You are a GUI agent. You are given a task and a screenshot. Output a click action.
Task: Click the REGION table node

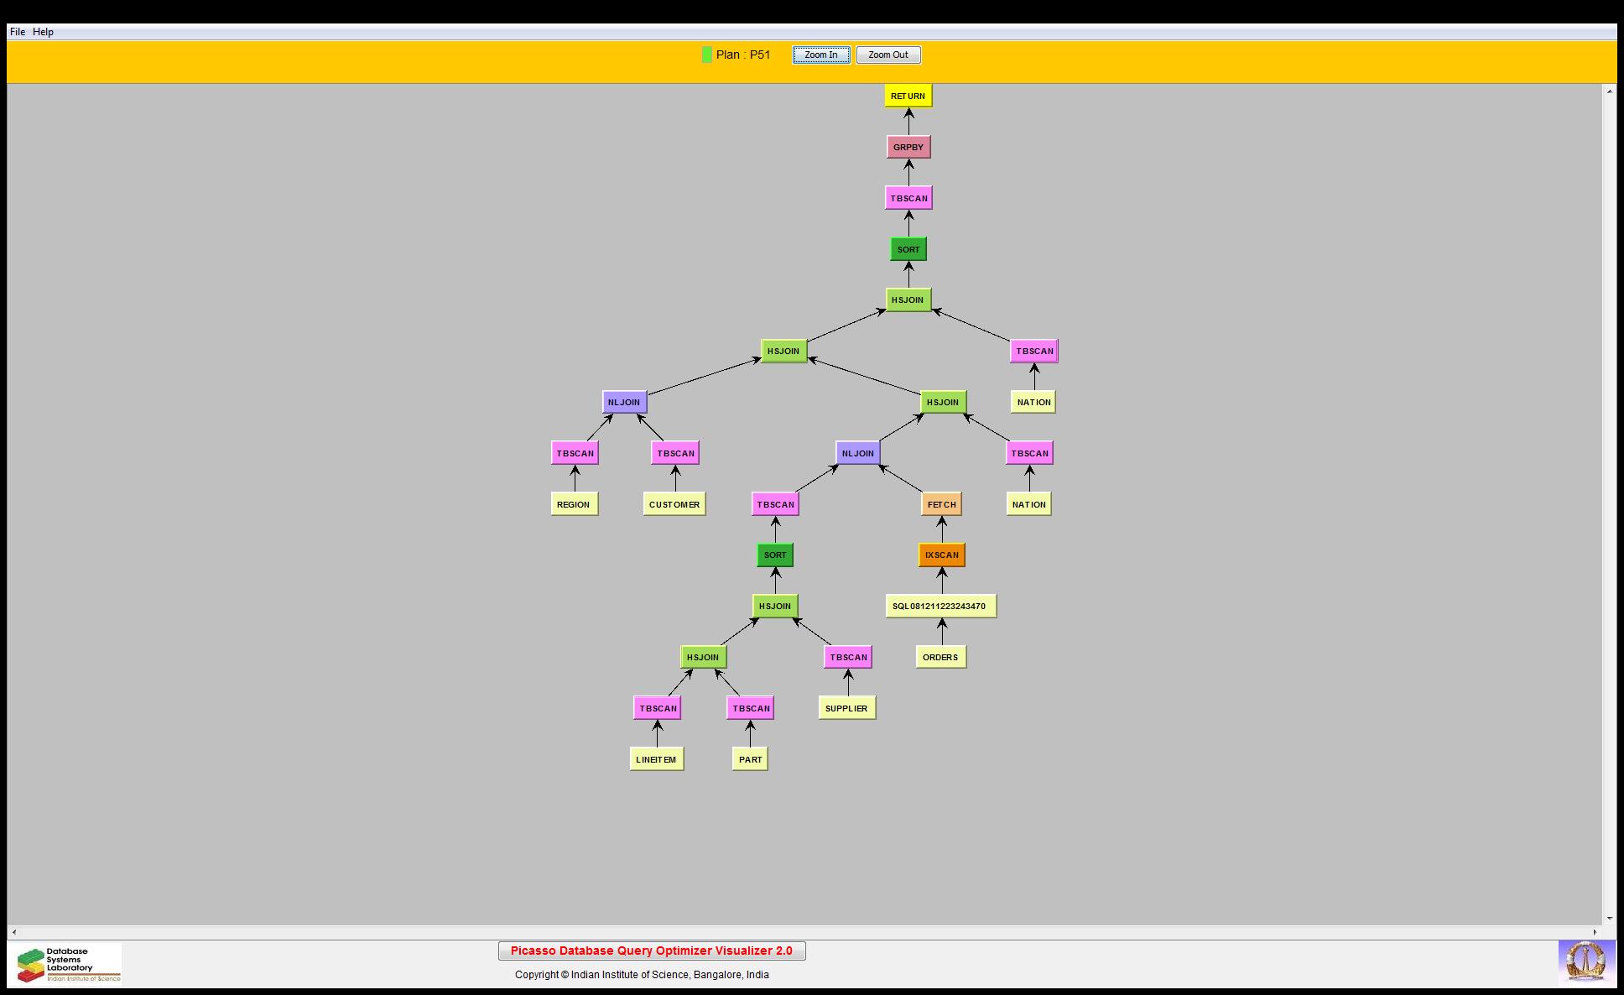tap(574, 505)
